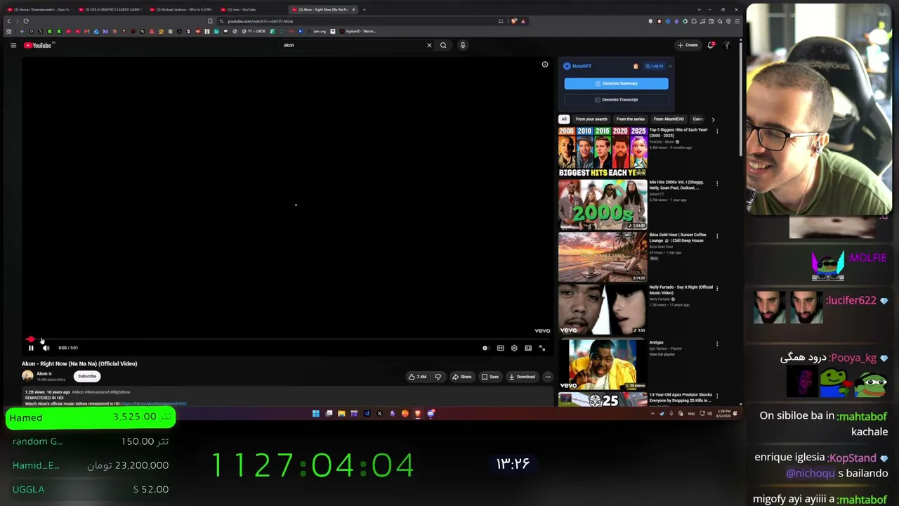
Task: Open options for Nelly Furtado video
Action: 717,289
